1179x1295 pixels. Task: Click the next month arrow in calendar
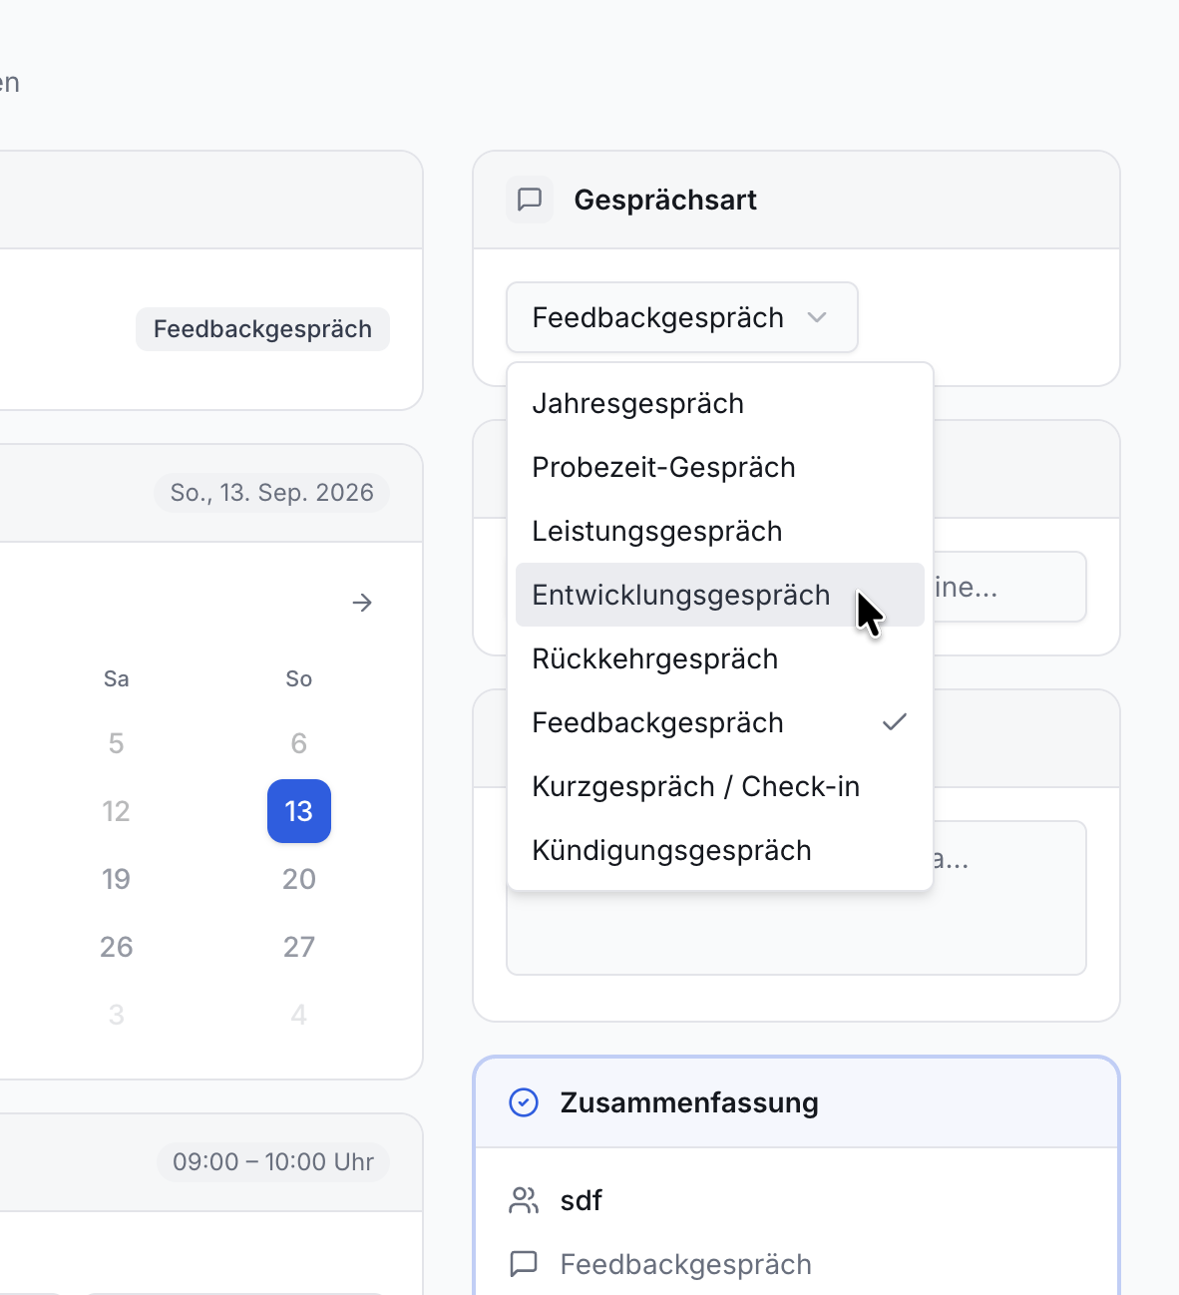click(x=362, y=603)
